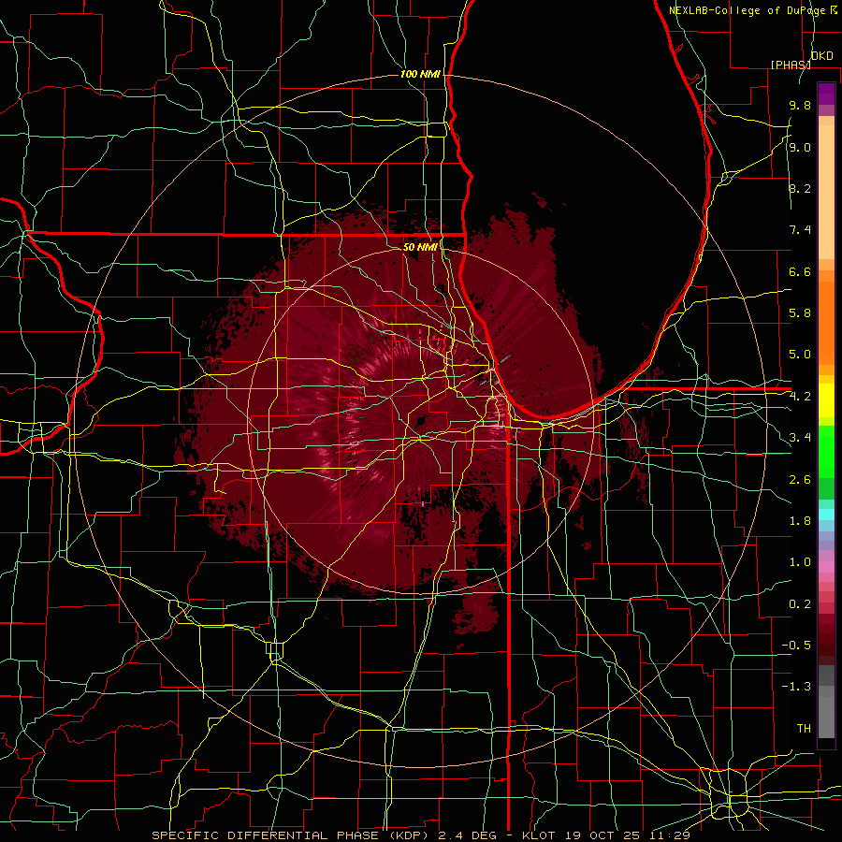Click the small logo after DuPage text
The height and width of the screenshot is (842, 842).
point(834,9)
